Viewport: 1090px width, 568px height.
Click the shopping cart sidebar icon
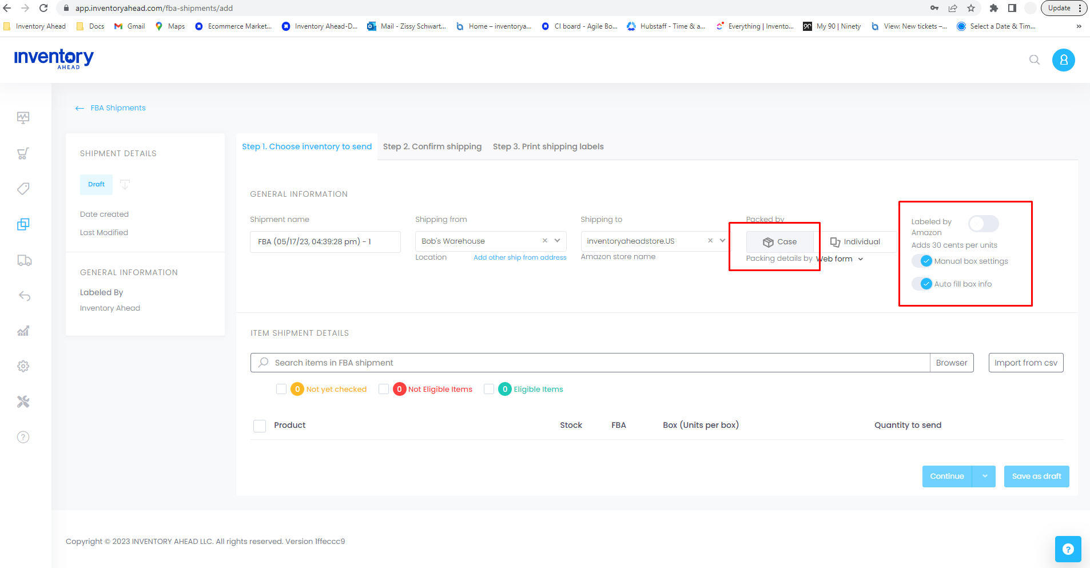[23, 153]
